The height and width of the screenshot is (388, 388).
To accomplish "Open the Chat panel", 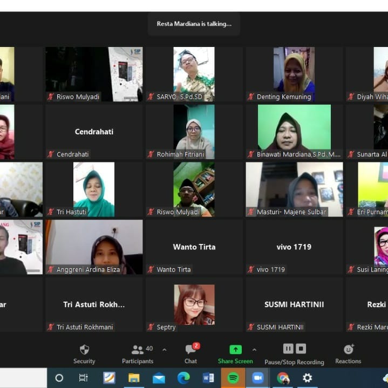I will tap(190, 353).
